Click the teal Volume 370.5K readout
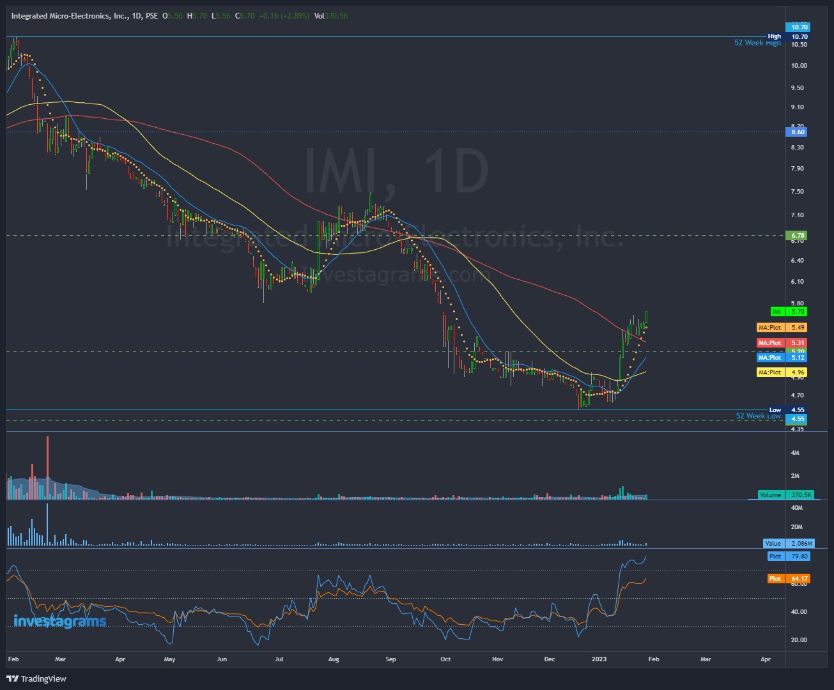The width and height of the screenshot is (834, 690). point(784,494)
